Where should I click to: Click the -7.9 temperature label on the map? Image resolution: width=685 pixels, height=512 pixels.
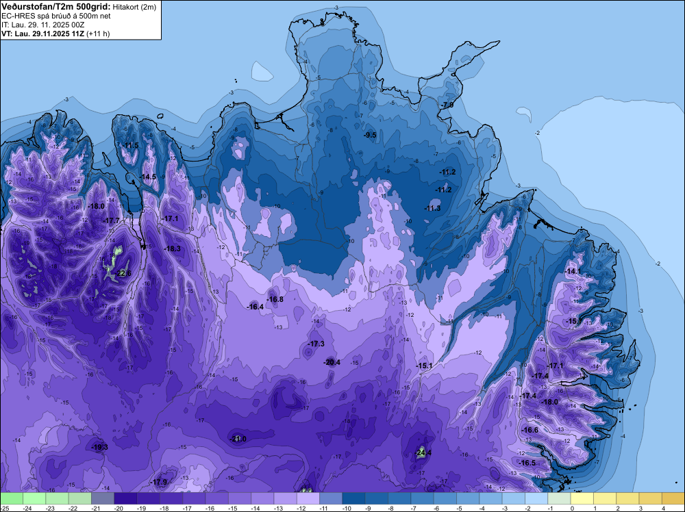(447, 105)
